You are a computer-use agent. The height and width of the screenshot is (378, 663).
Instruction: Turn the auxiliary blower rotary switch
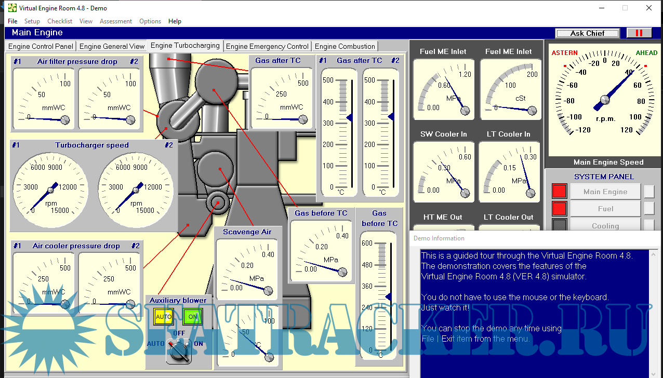coord(178,352)
